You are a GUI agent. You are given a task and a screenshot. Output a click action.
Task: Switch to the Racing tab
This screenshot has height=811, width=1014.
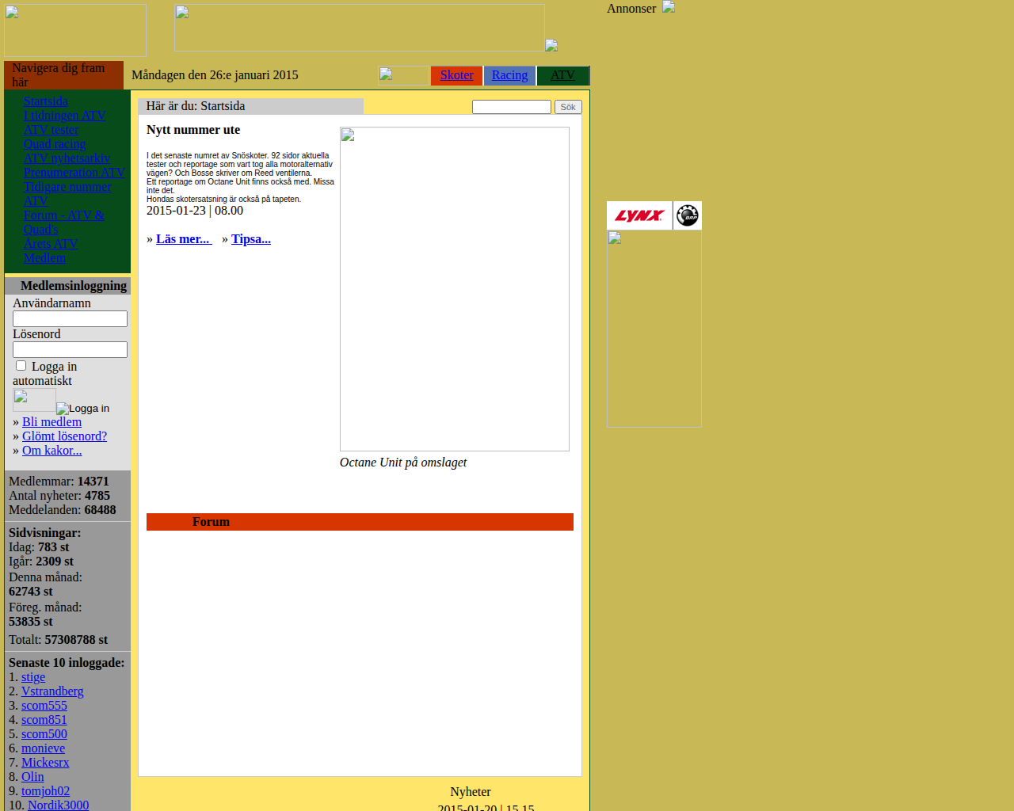point(509,75)
